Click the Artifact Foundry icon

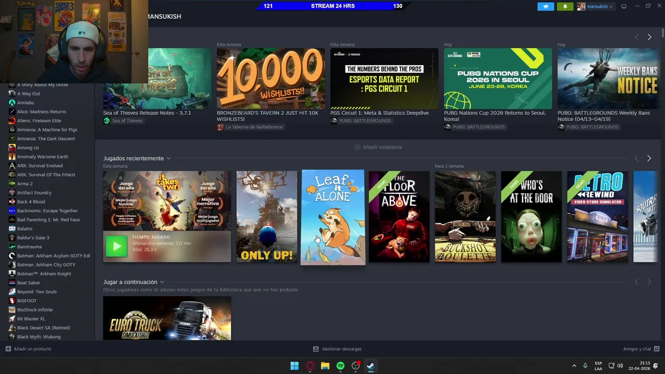[12, 193]
